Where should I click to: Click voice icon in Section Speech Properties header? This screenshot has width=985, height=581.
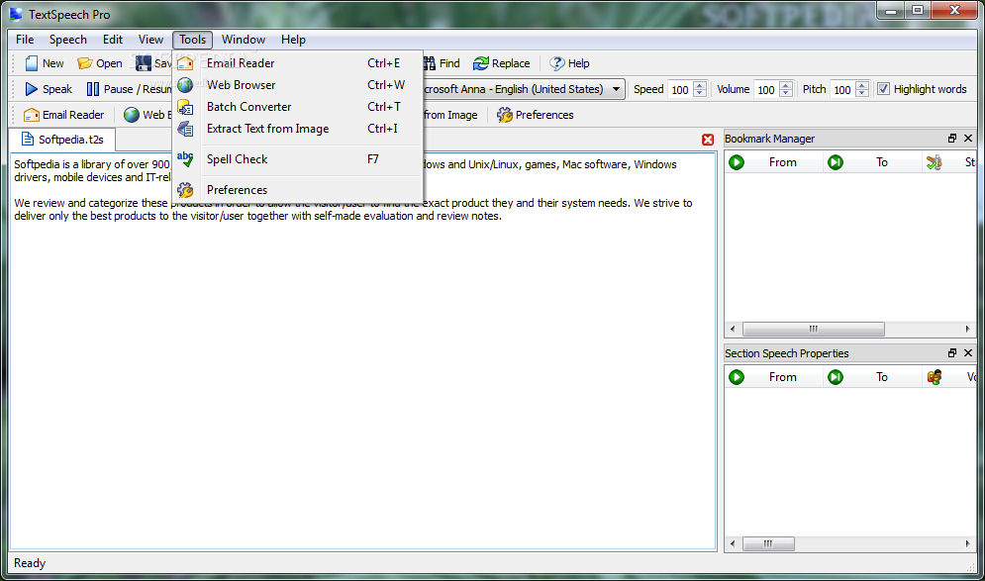coord(935,377)
